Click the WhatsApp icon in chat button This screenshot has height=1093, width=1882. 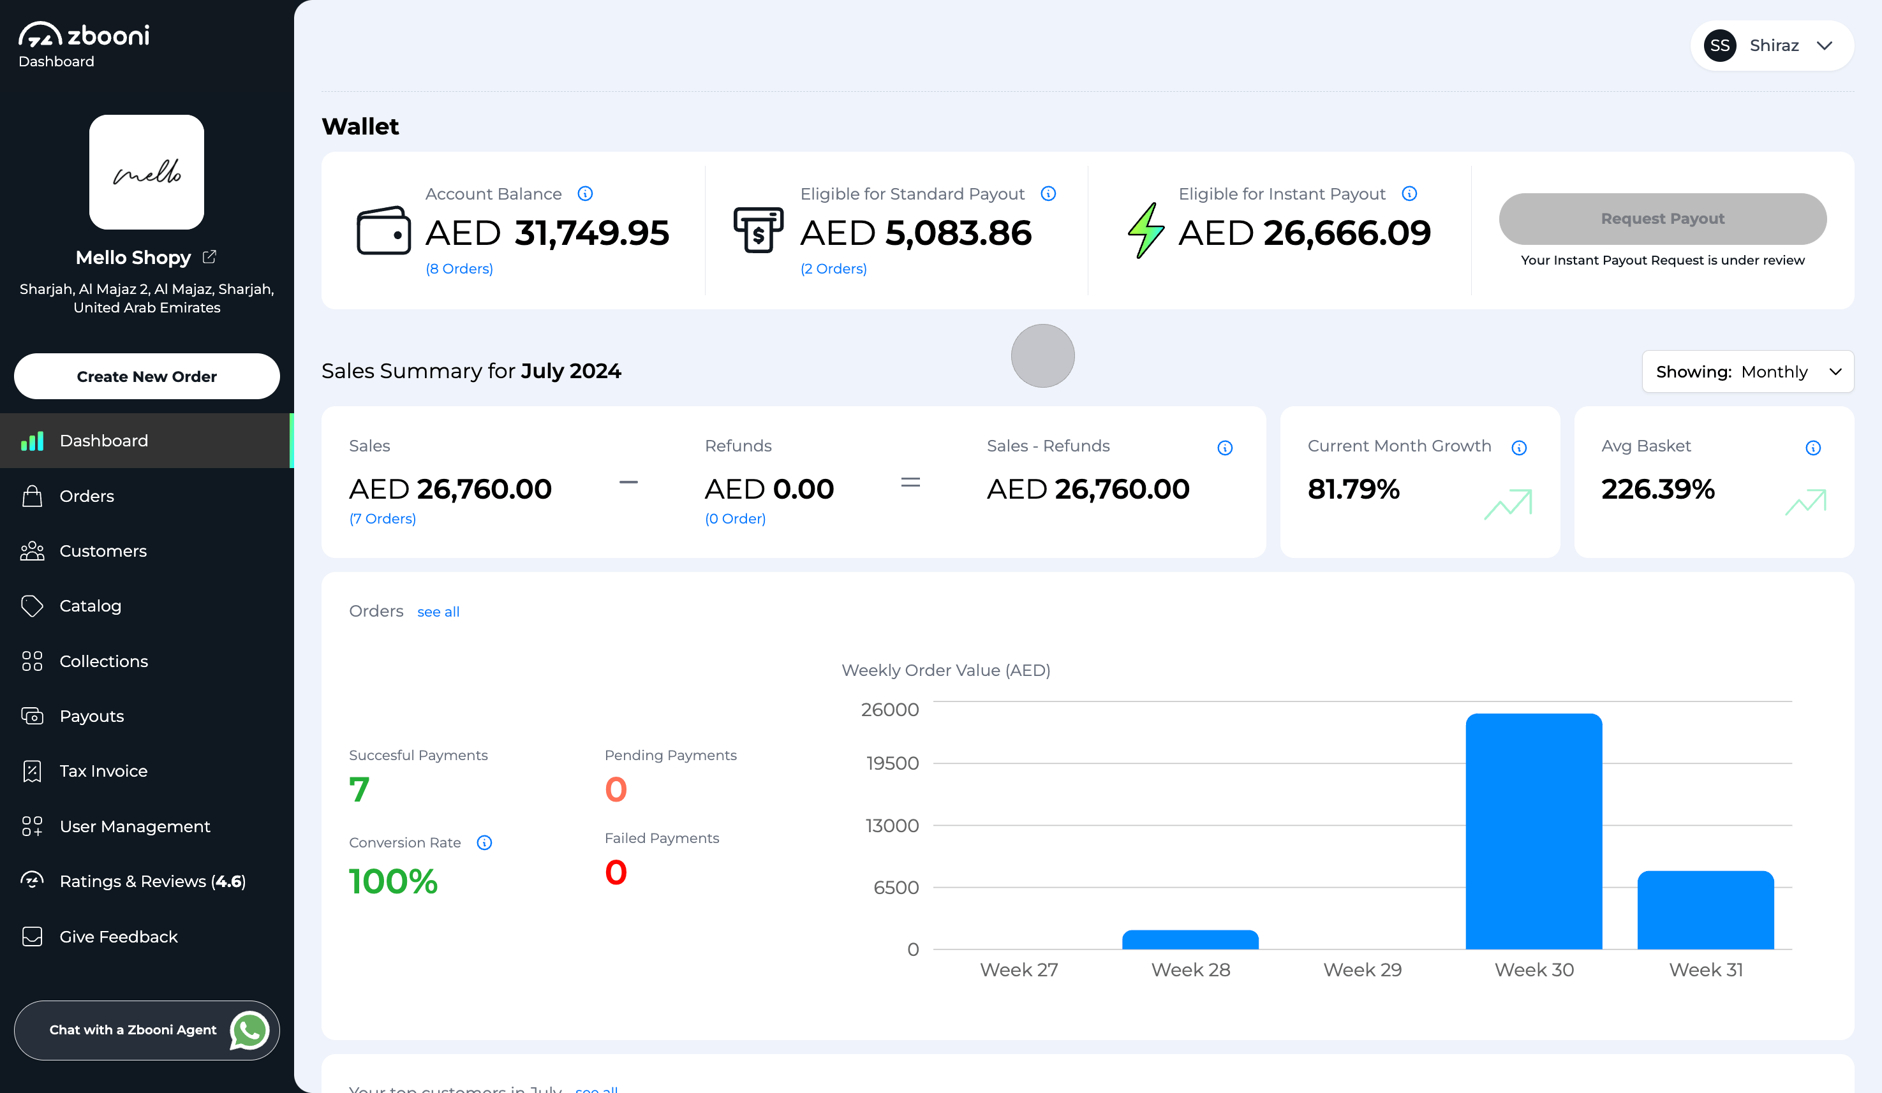coord(249,1031)
